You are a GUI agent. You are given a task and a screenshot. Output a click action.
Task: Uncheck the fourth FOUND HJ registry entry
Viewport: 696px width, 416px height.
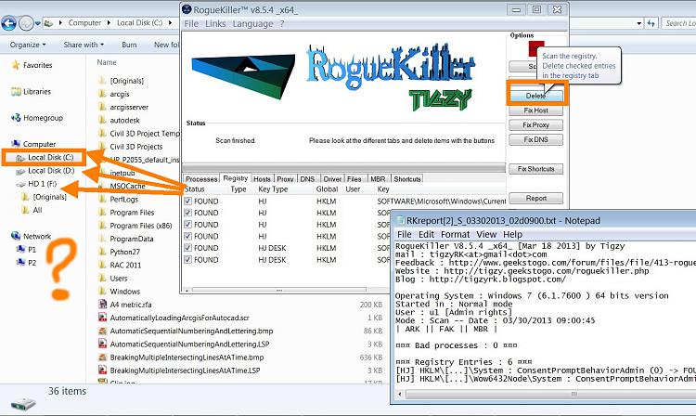click(x=187, y=236)
